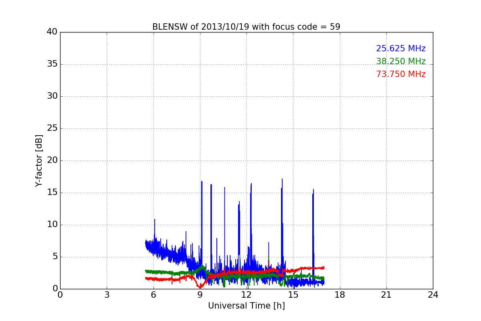Viewport: 481px width, 321px height.
Task: Click the y-axis tick label 40
Action: [52, 32]
